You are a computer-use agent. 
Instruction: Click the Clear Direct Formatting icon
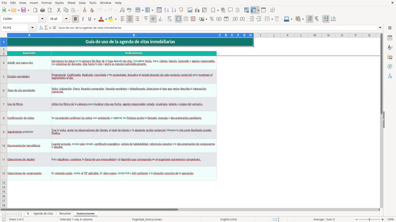tap(92, 10)
